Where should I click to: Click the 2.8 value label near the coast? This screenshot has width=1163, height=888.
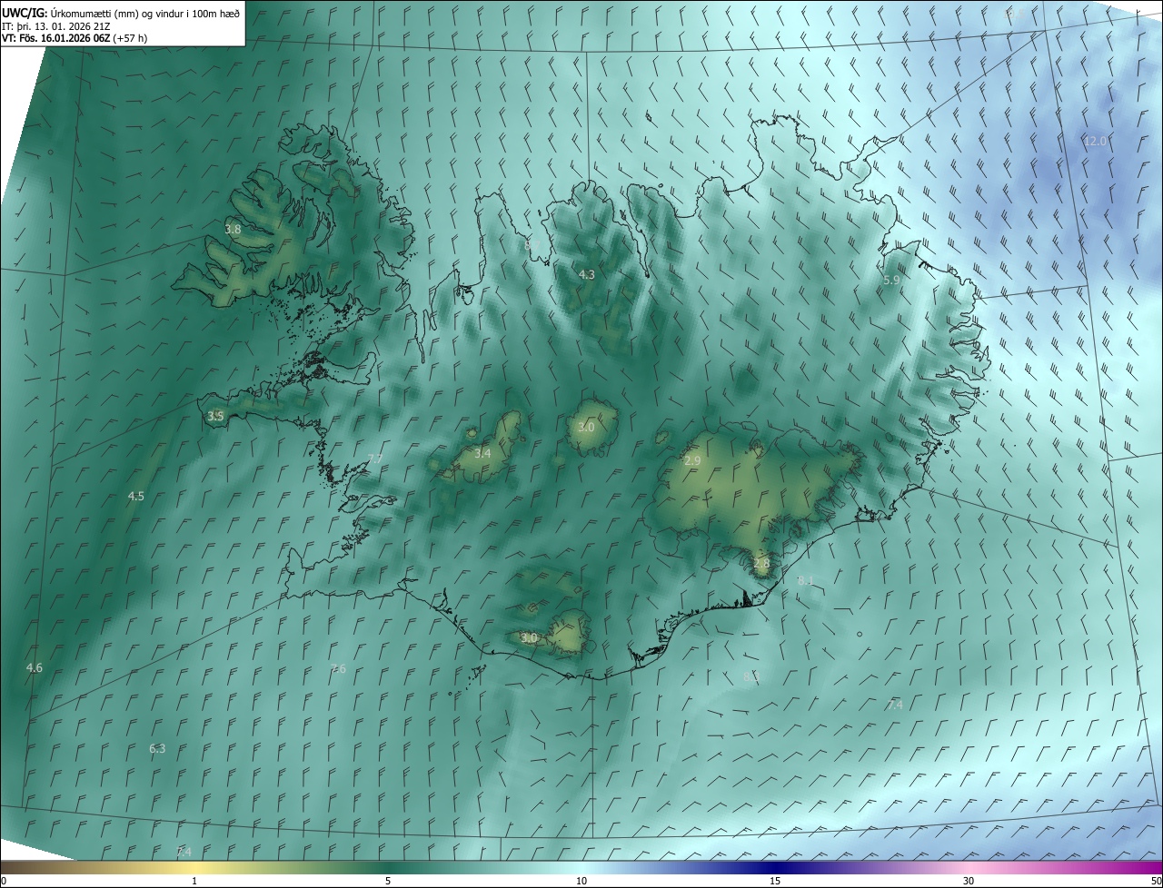point(761,563)
